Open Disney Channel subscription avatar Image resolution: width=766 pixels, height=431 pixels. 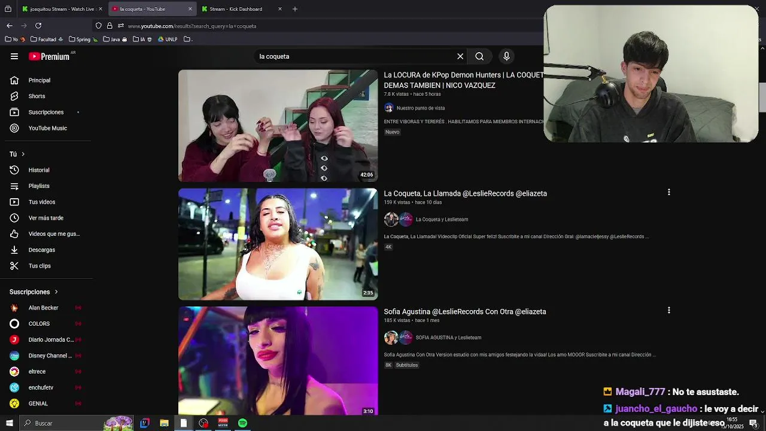click(x=14, y=356)
